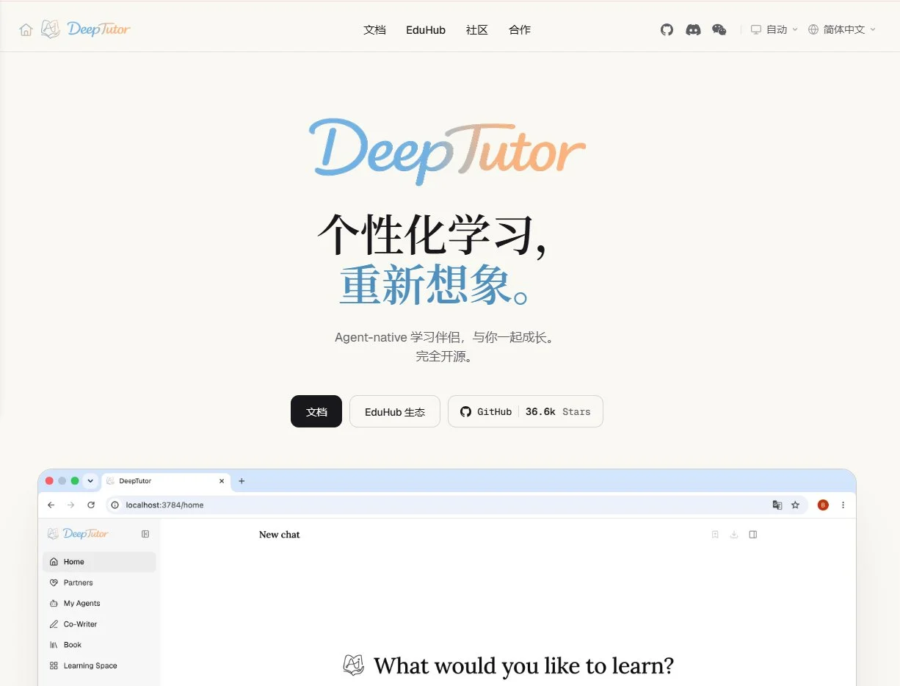
Task: Click the download icon in the chat header
Action: click(x=734, y=535)
